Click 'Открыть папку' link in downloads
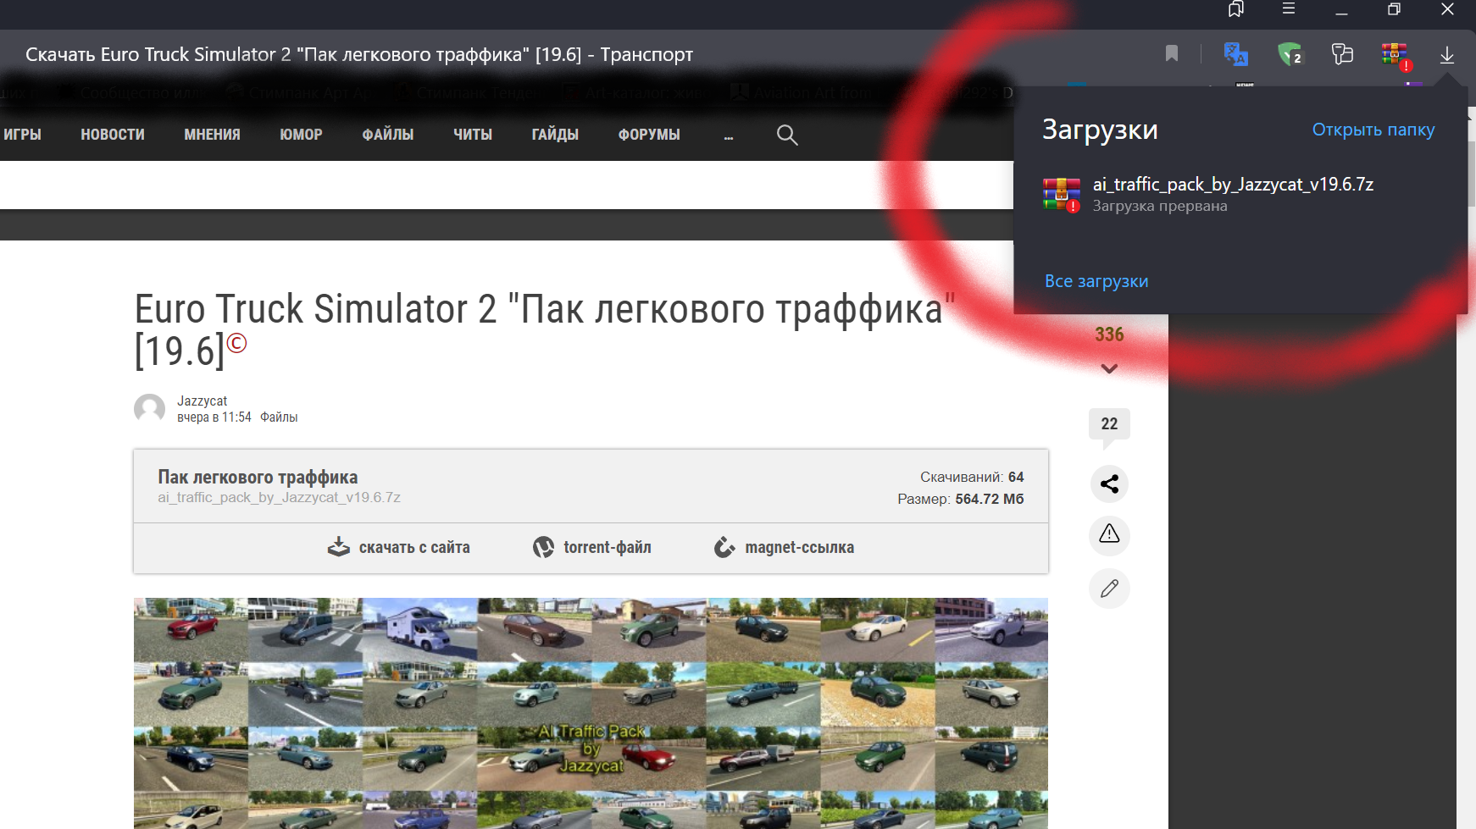Image resolution: width=1476 pixels, height=829 pixels. (x=1373, y=130)
